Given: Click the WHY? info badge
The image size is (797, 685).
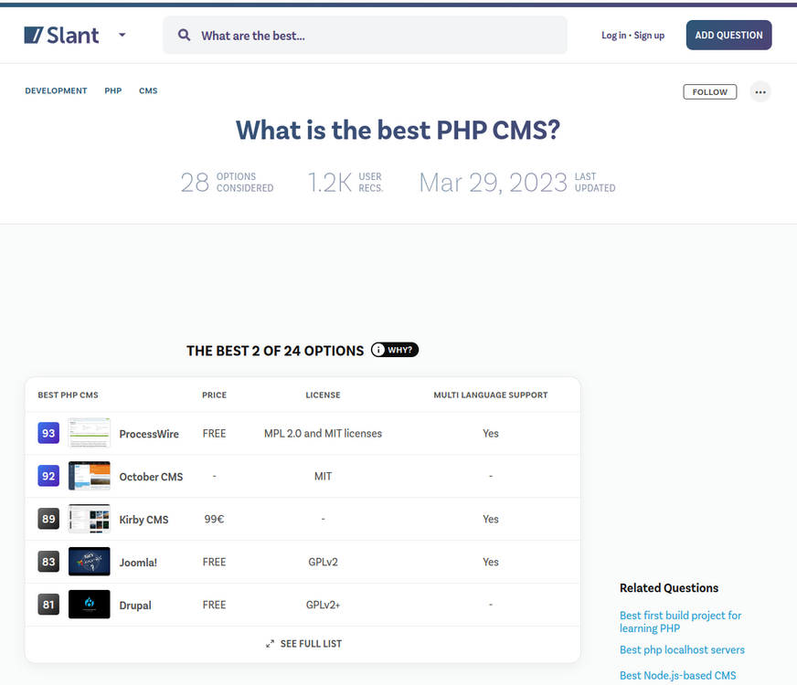Looking at the screenshot, I should pos(395,350).
